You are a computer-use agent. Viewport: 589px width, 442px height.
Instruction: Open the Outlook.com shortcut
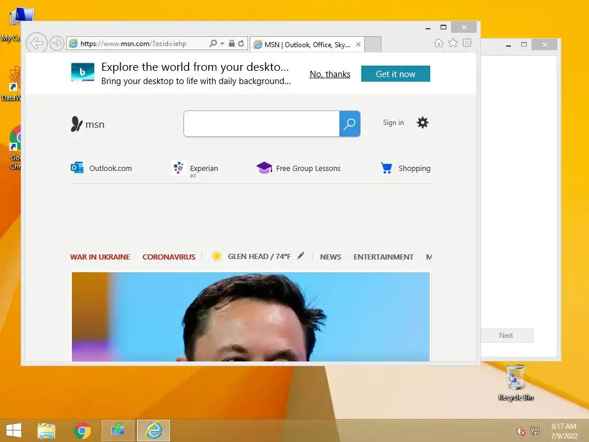(101, 168)
